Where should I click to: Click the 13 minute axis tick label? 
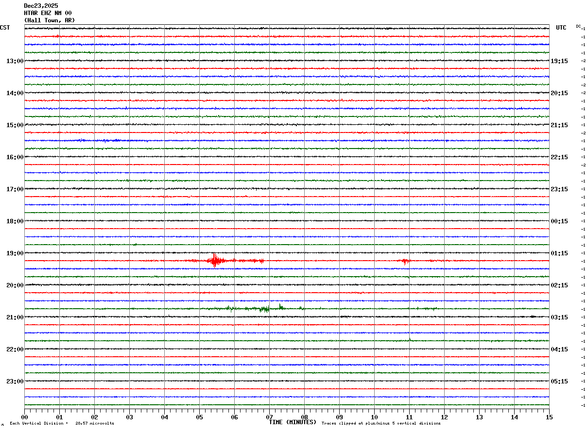tap(479, 417)
